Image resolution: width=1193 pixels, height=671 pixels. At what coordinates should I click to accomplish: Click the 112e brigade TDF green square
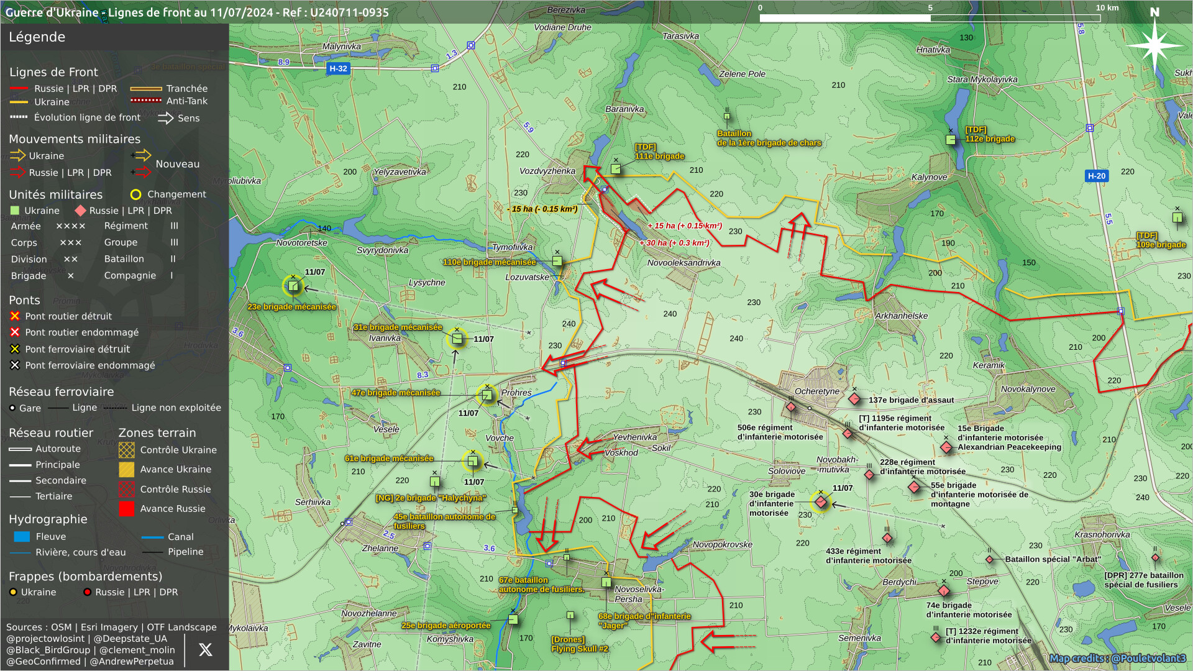[950, 140]
